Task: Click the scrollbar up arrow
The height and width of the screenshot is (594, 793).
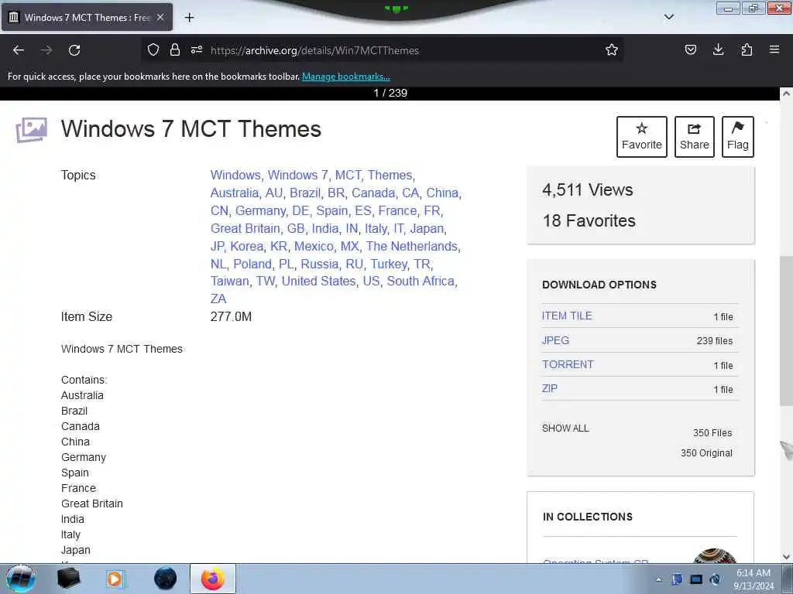Action: click(x=786, y=94)
